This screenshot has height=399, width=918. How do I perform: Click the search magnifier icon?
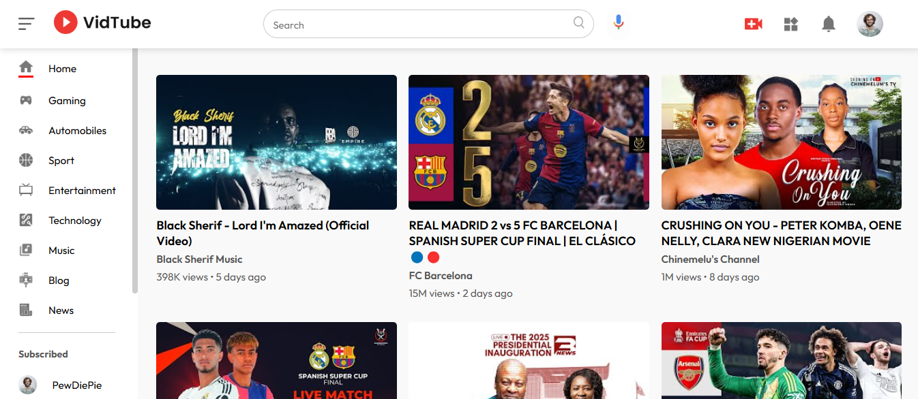click(579, 22)
